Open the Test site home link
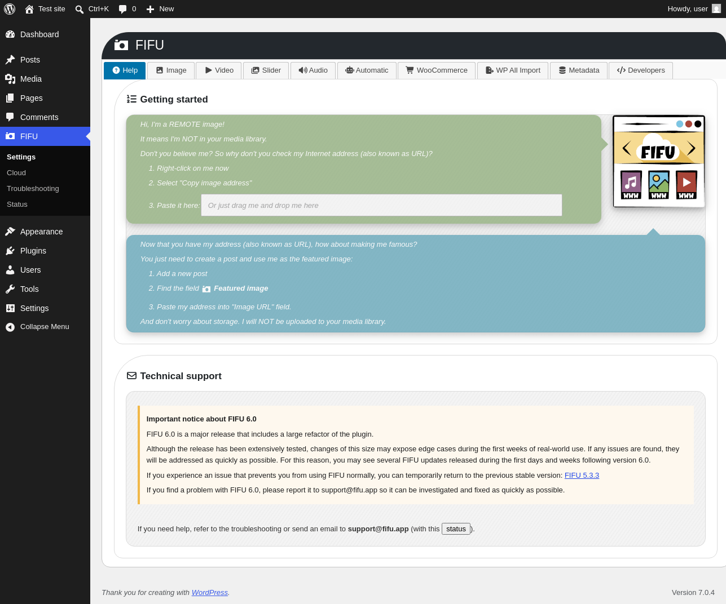This screenshot has height=604, width=726. tap(45, 9)
